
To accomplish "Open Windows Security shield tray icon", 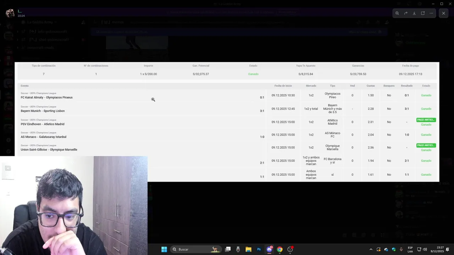I will [x=394, y=249].
